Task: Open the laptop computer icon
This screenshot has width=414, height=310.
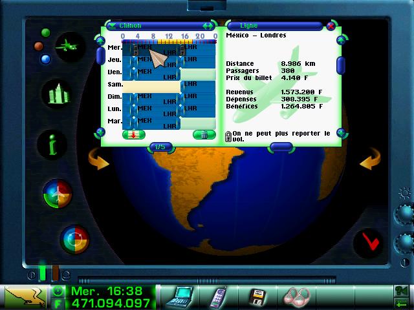Action: (x=180, y=296)
